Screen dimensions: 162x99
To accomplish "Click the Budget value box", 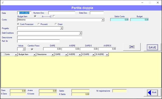I will (x=140, y=20).
